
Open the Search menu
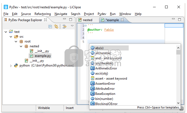[75, 14]
